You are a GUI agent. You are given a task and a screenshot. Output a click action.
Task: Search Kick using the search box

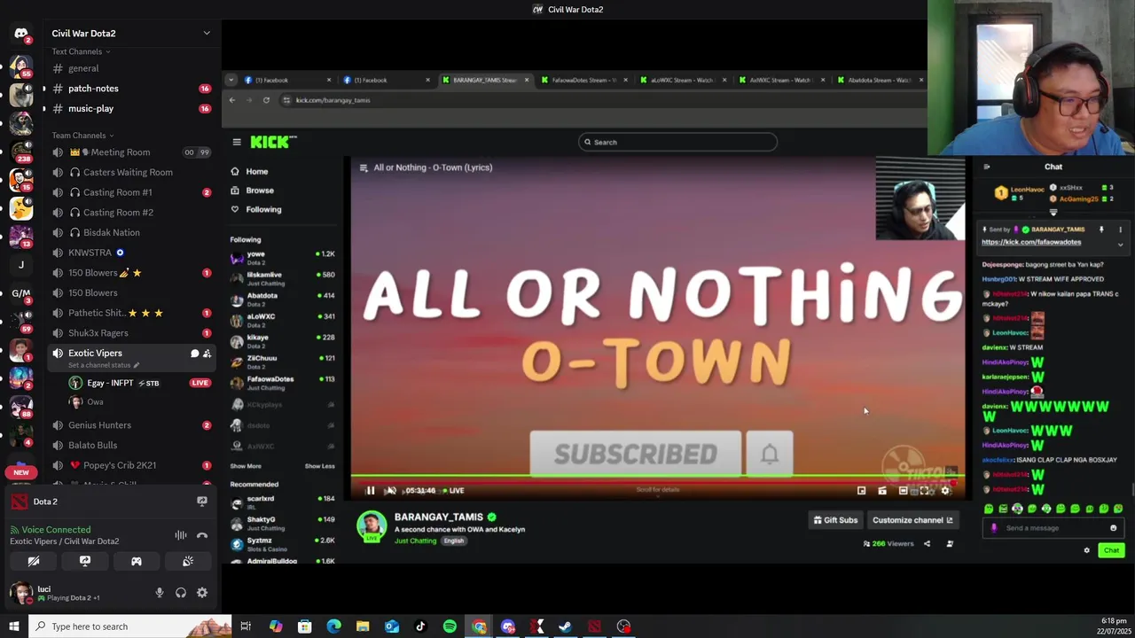tap(678, 142)
